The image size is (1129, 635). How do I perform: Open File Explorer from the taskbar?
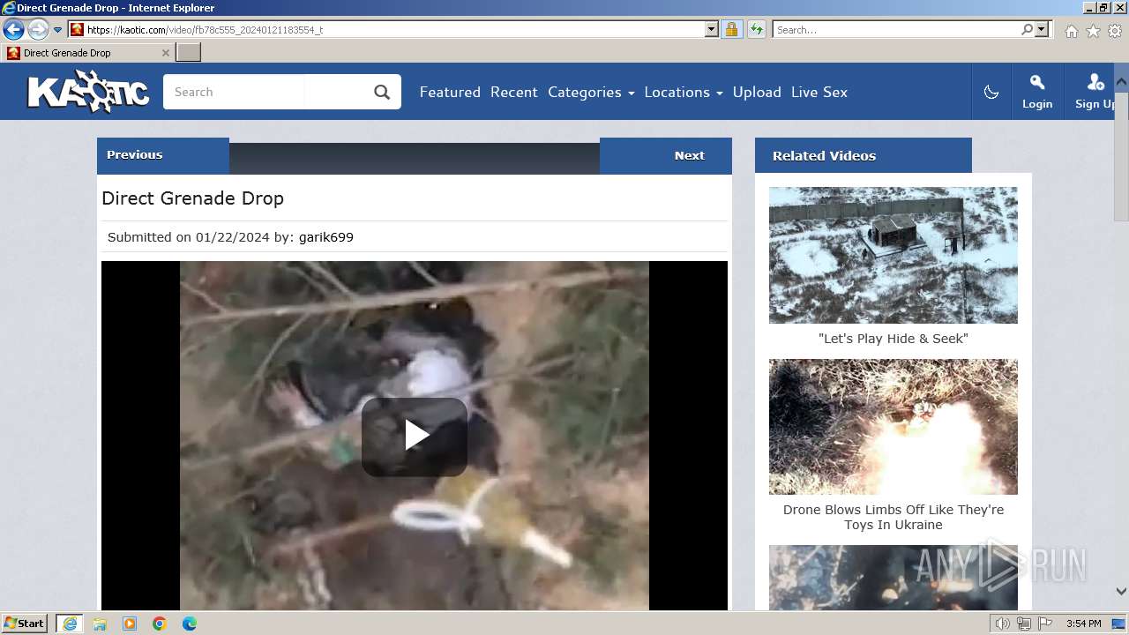(x=100, y=624)
